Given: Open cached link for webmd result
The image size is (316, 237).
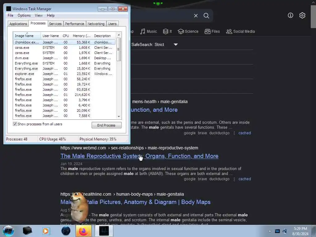Looking at the screenshot, I should click(x=245, y=179).
